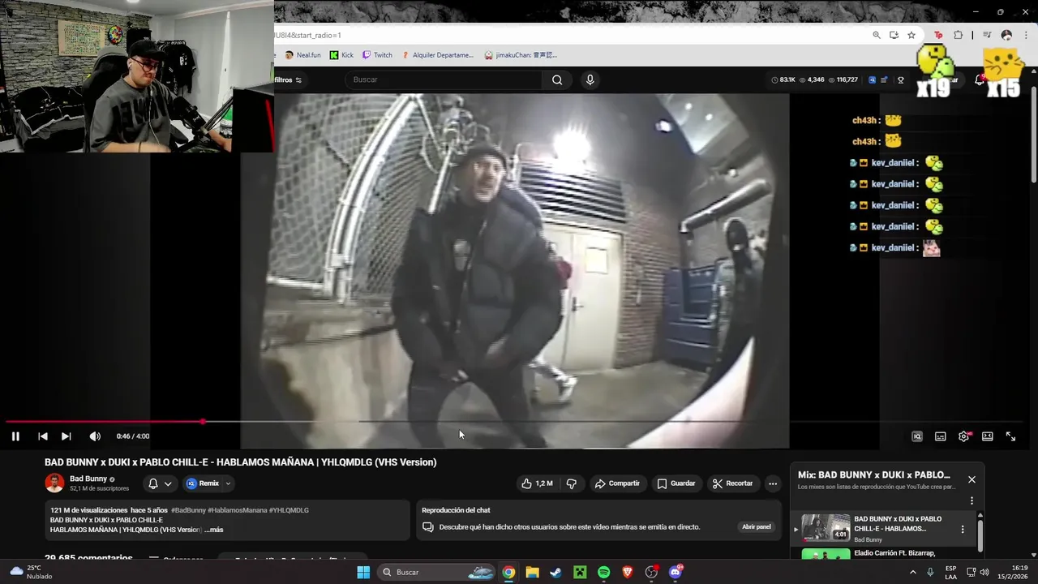This screenshot has width=1038, height=584.
Task: Open the player settings gear
Action: (x=963, y=436)
